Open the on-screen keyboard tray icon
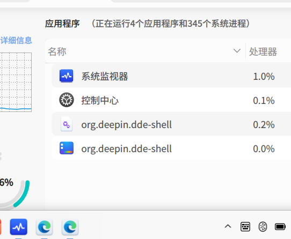 [x=245, y=227]
